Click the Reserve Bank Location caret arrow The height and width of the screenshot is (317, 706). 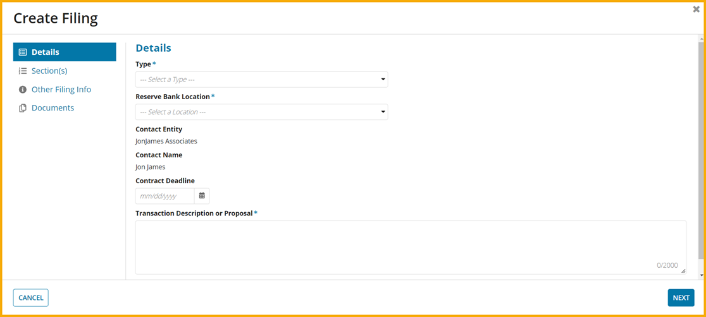point(383,112)
